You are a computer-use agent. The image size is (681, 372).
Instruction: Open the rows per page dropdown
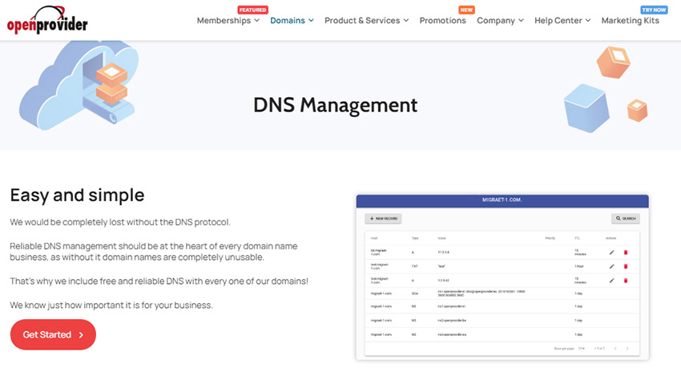pos(582,349)
